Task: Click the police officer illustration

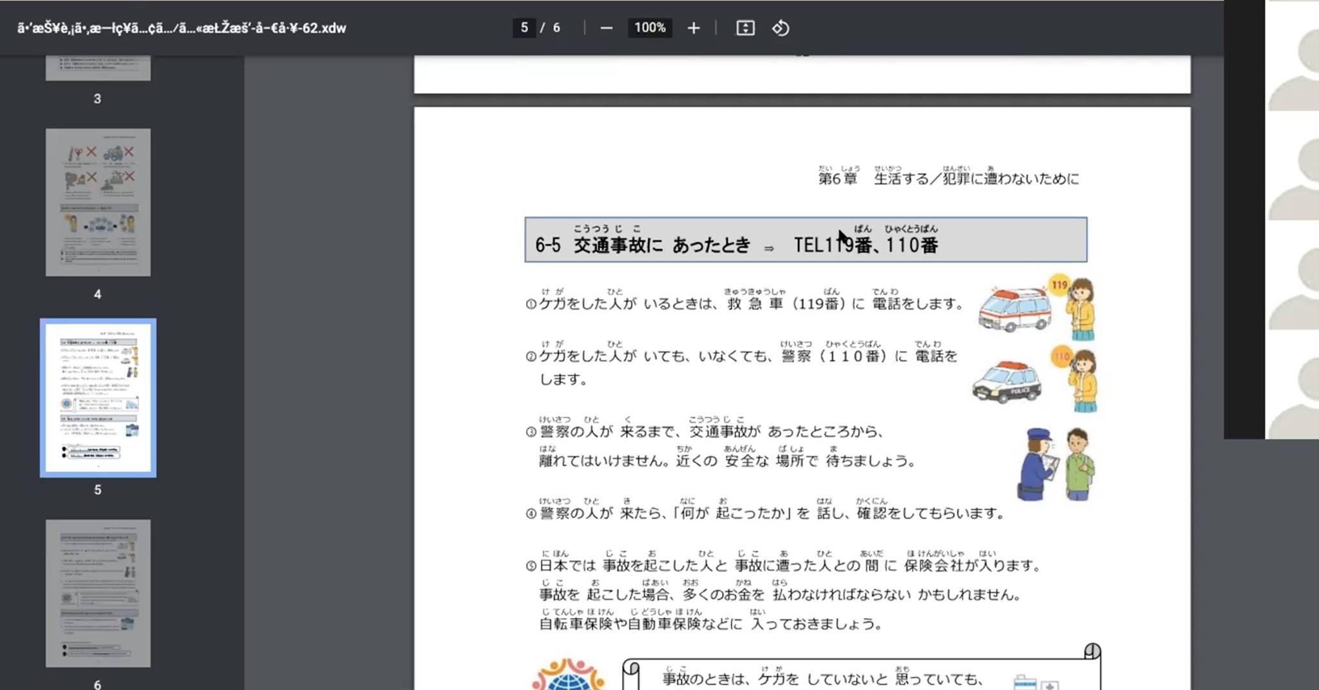Action: point(1038,465)
